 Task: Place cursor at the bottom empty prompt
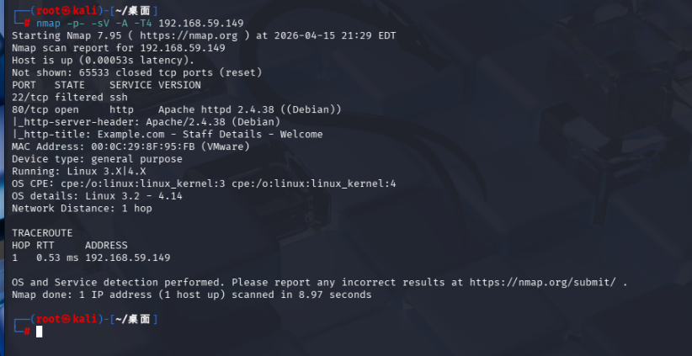pos(39,332)
